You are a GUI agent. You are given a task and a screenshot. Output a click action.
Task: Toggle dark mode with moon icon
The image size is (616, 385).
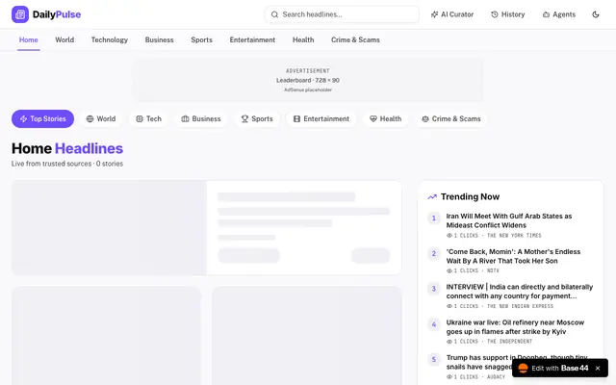(596, 14)
